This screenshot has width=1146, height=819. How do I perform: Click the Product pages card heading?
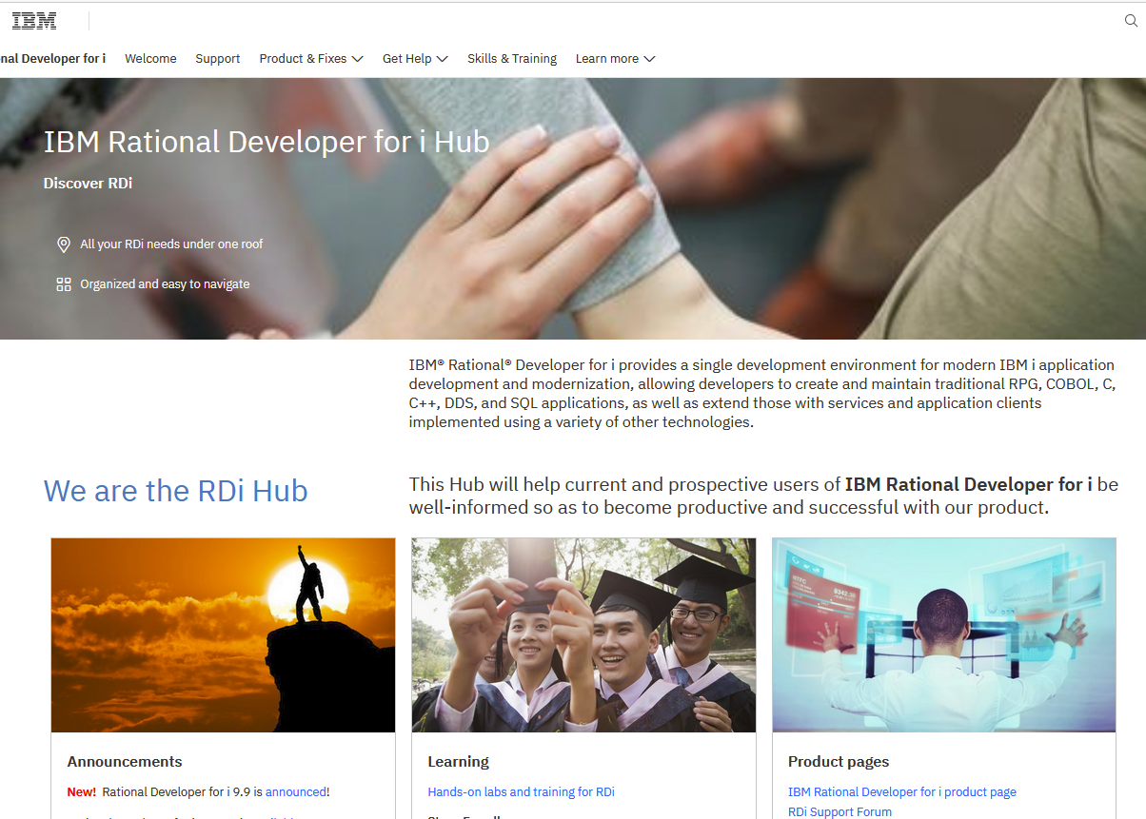(x=839, y=762)
